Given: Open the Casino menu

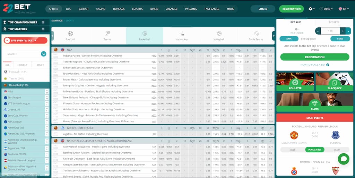Looking at the screenshot, I should 101,9.
